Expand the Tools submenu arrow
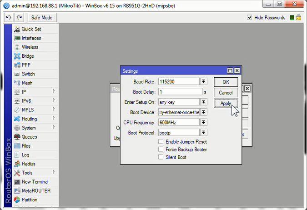Image resolution: width=307 pixels, height=210 pixels. pyautogui.click(x=54, y=172)
